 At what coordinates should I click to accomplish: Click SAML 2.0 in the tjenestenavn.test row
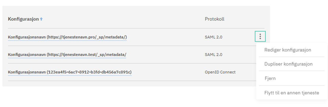pos(213,55)
